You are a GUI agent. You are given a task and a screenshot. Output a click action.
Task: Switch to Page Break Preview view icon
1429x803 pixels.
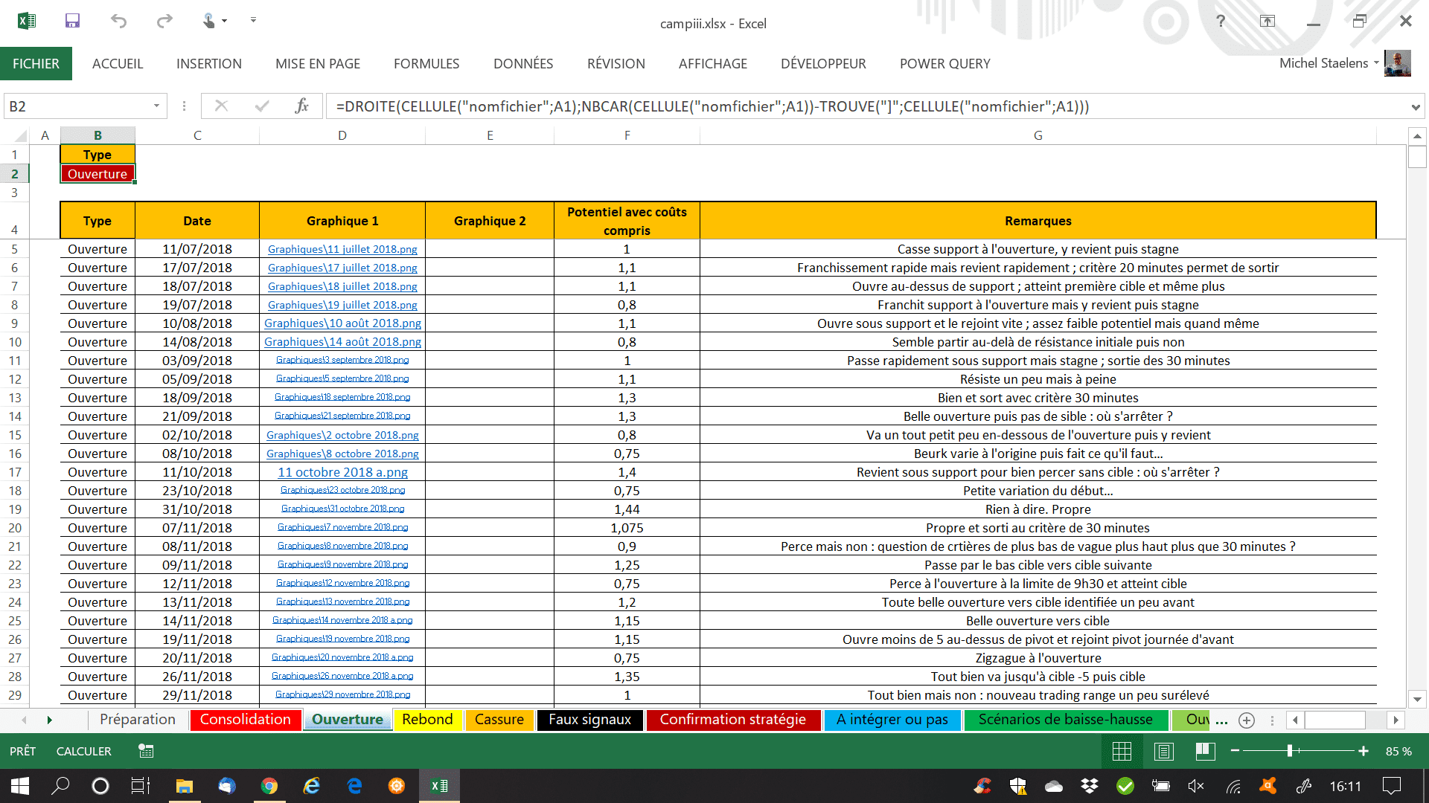(x=1205, y=752)
